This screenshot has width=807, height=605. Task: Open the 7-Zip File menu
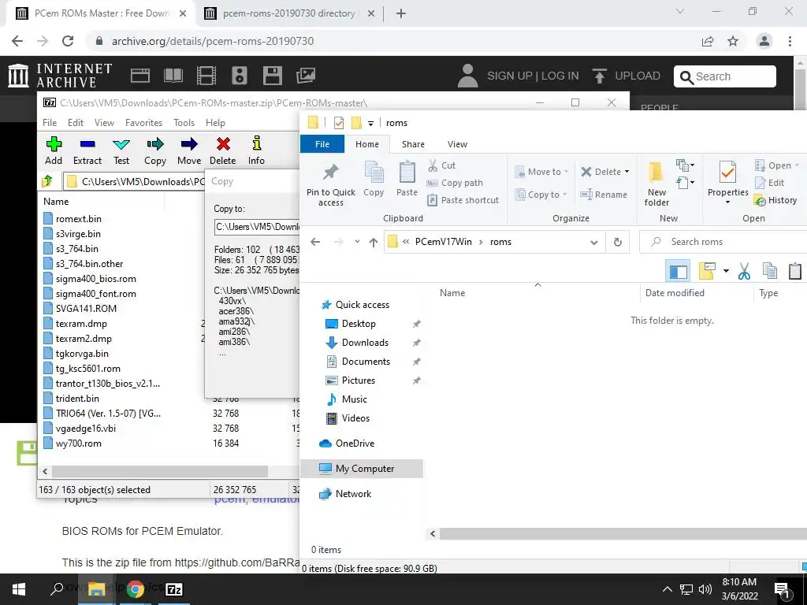tap(50, 122)
